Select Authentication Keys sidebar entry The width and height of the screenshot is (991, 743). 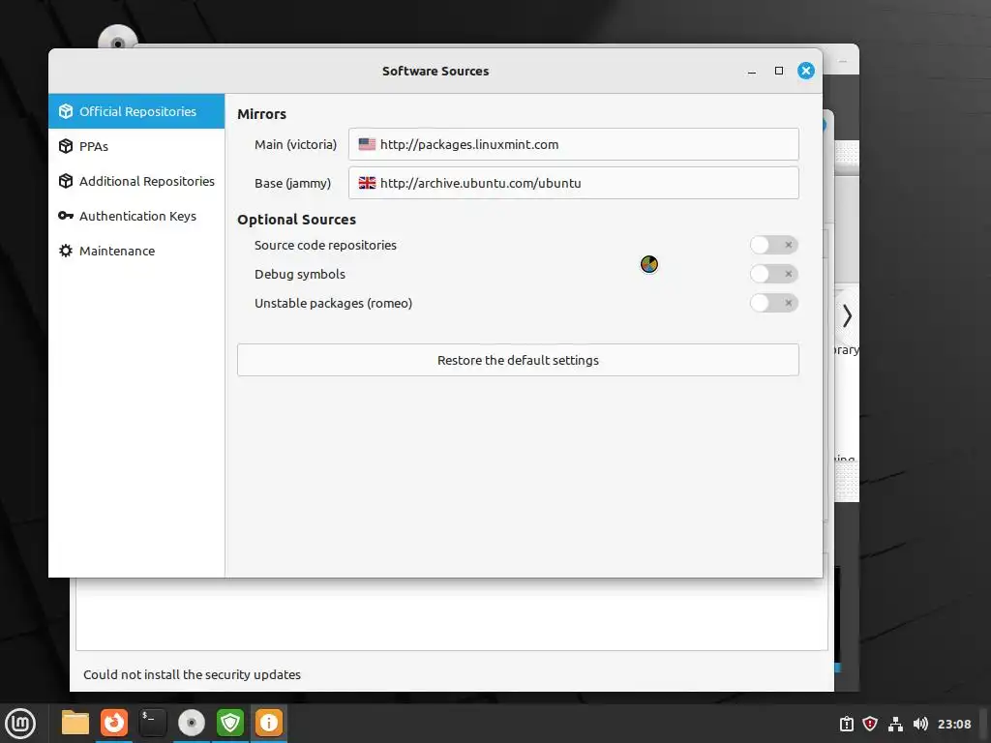tap(136, 216)
